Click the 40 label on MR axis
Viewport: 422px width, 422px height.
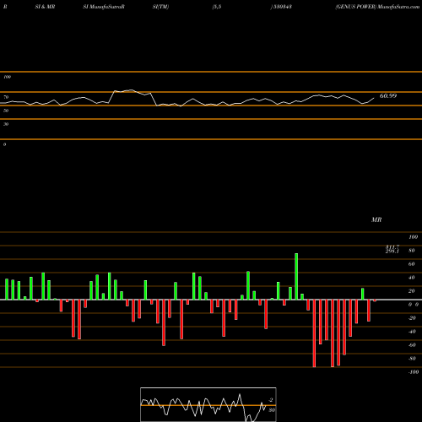tap(412, 278)
